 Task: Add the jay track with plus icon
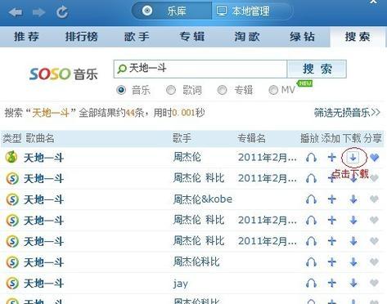332,283
